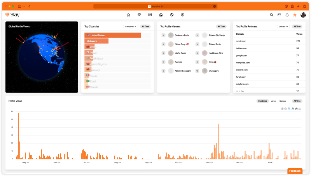Zoom out on the Profile Views chart

(x=285, y=109)
